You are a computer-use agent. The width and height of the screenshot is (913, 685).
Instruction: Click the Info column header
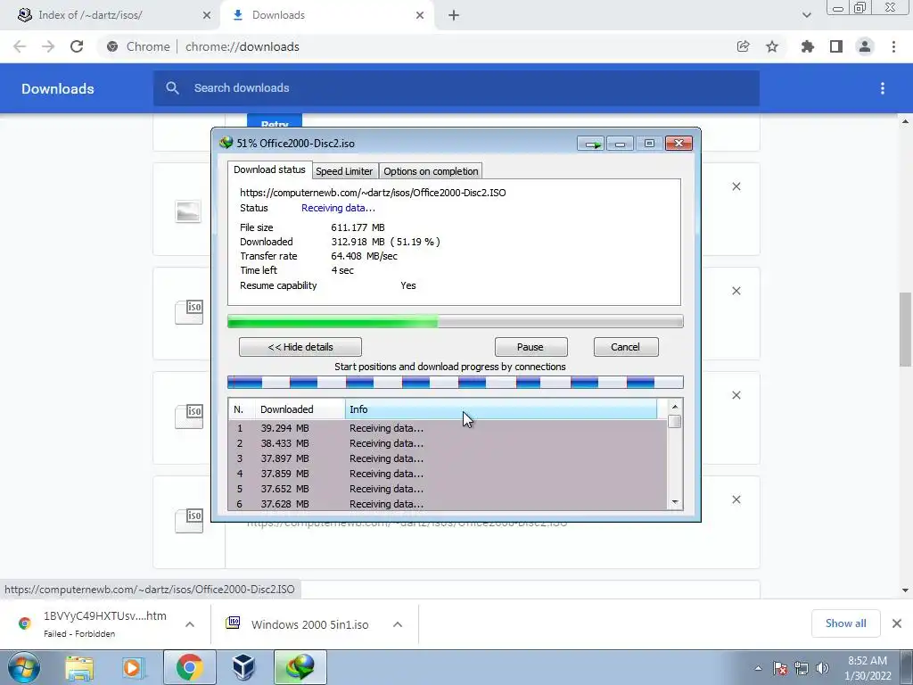click(501, 409)
